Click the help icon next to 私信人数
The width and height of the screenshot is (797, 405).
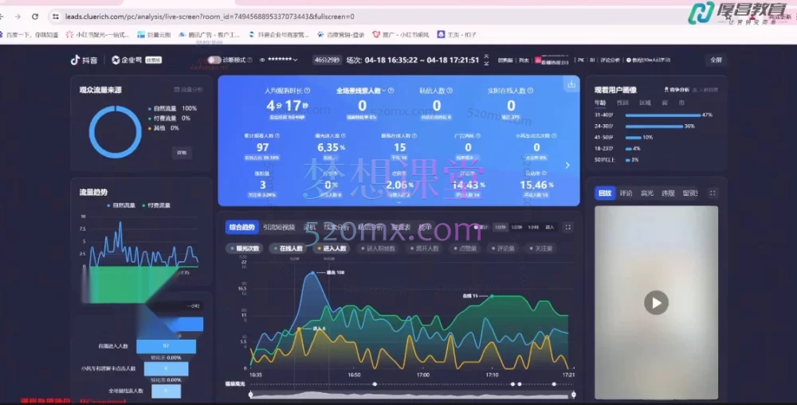(450, 92)
